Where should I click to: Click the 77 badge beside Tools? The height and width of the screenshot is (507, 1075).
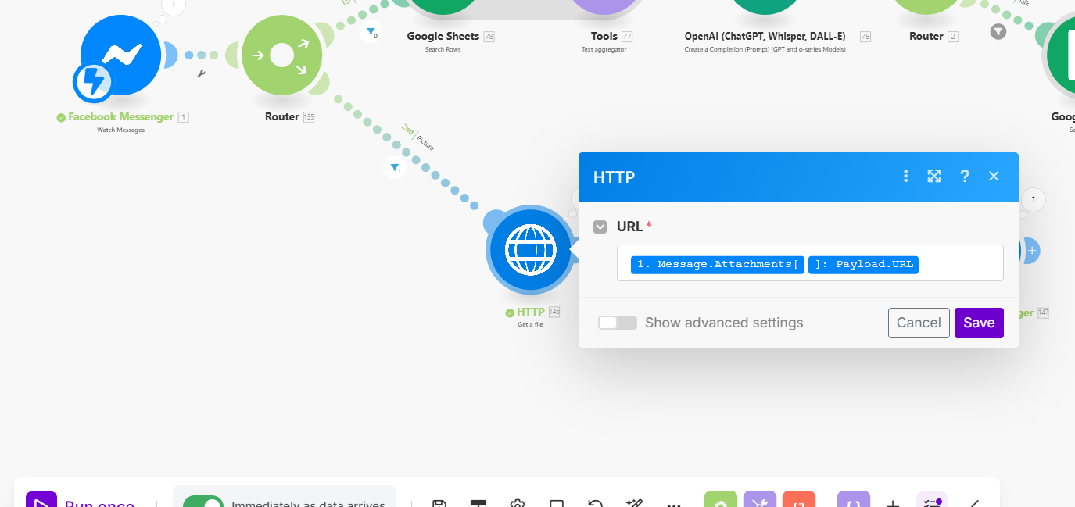[627, 37]
